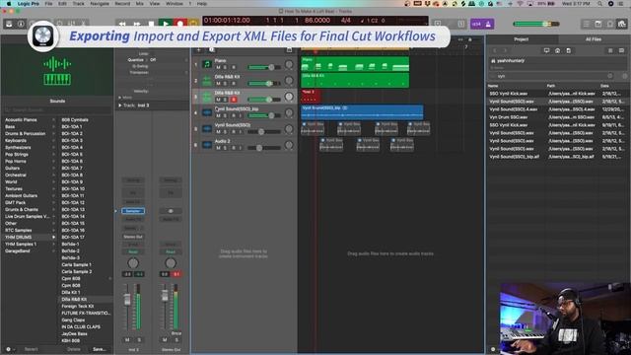This screenshot has width=631, height=355.
Task: Click the file browser search field
Action: (552, 76)
